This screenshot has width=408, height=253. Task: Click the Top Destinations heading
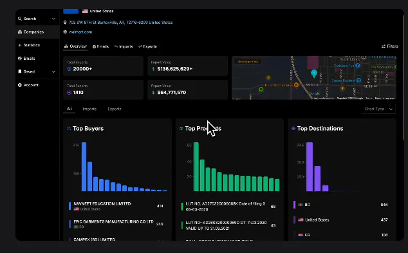point(320,129)
